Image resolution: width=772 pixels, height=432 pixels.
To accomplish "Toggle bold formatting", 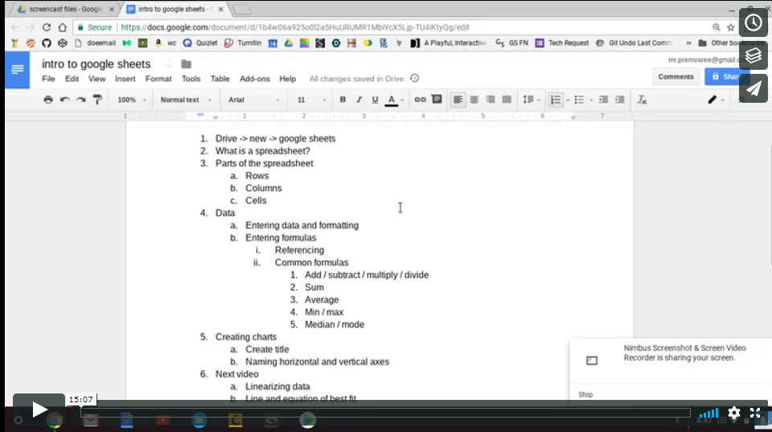I will (343, 100).
